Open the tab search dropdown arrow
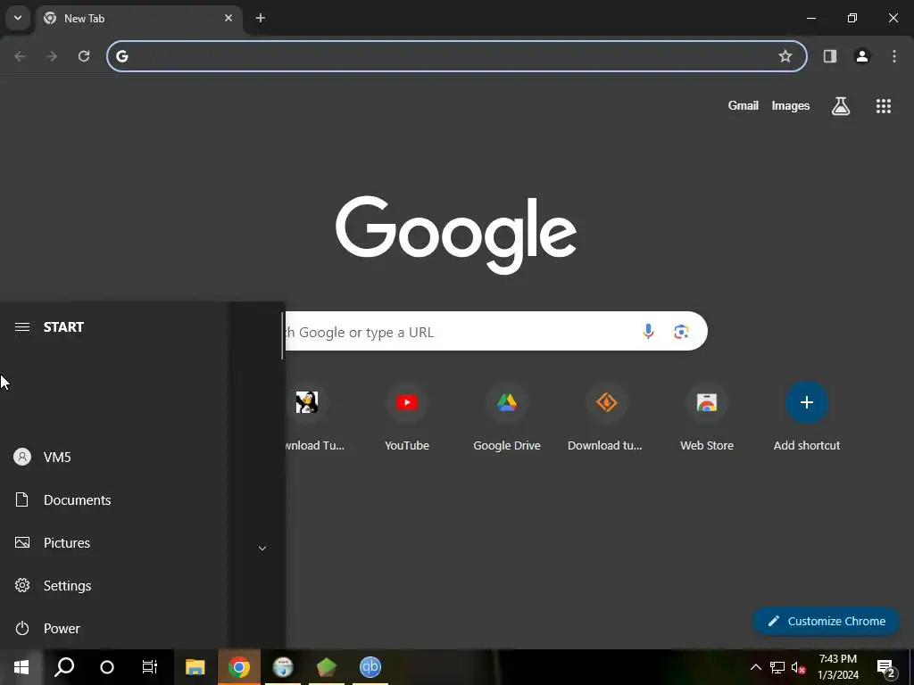 point(18,18)
